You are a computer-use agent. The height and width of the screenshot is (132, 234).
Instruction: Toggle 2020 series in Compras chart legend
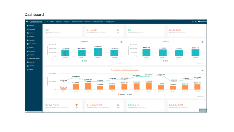coord(166,61)
